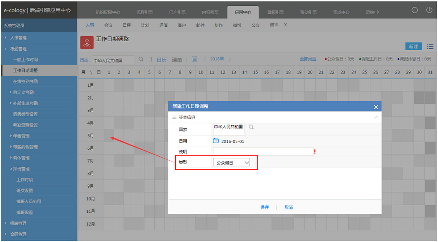Screen dimensions: 438x242
Task: Click the list menu icon beside 新建
Action: coord(430,46)
